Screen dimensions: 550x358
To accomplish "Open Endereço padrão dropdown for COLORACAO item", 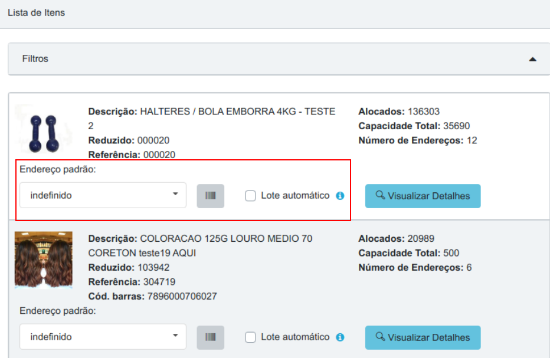I will tap(103, 337).
